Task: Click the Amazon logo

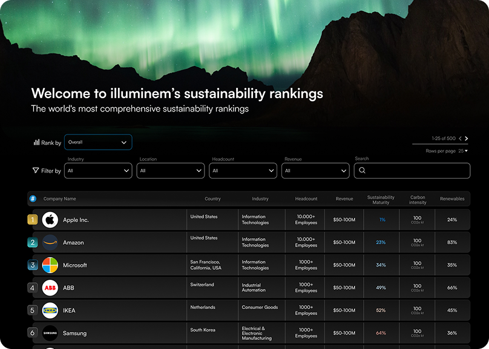Action: (50, 242)
